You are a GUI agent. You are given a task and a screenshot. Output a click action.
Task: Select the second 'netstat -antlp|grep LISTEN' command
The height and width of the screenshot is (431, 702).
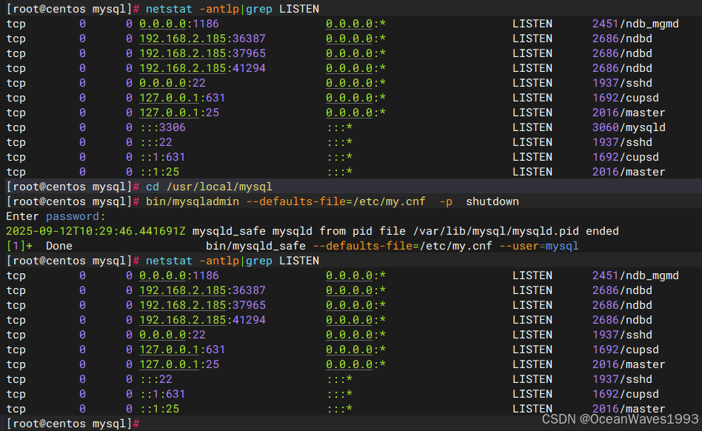click(x=233, y=261)
